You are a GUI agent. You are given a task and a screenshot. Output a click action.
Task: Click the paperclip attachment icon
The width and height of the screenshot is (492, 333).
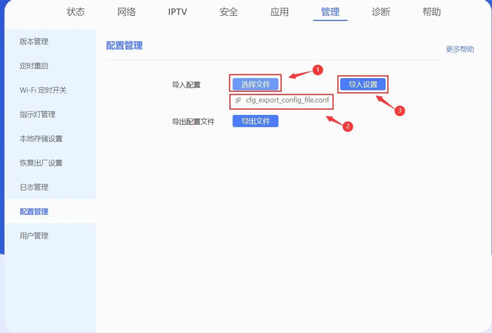238,100
